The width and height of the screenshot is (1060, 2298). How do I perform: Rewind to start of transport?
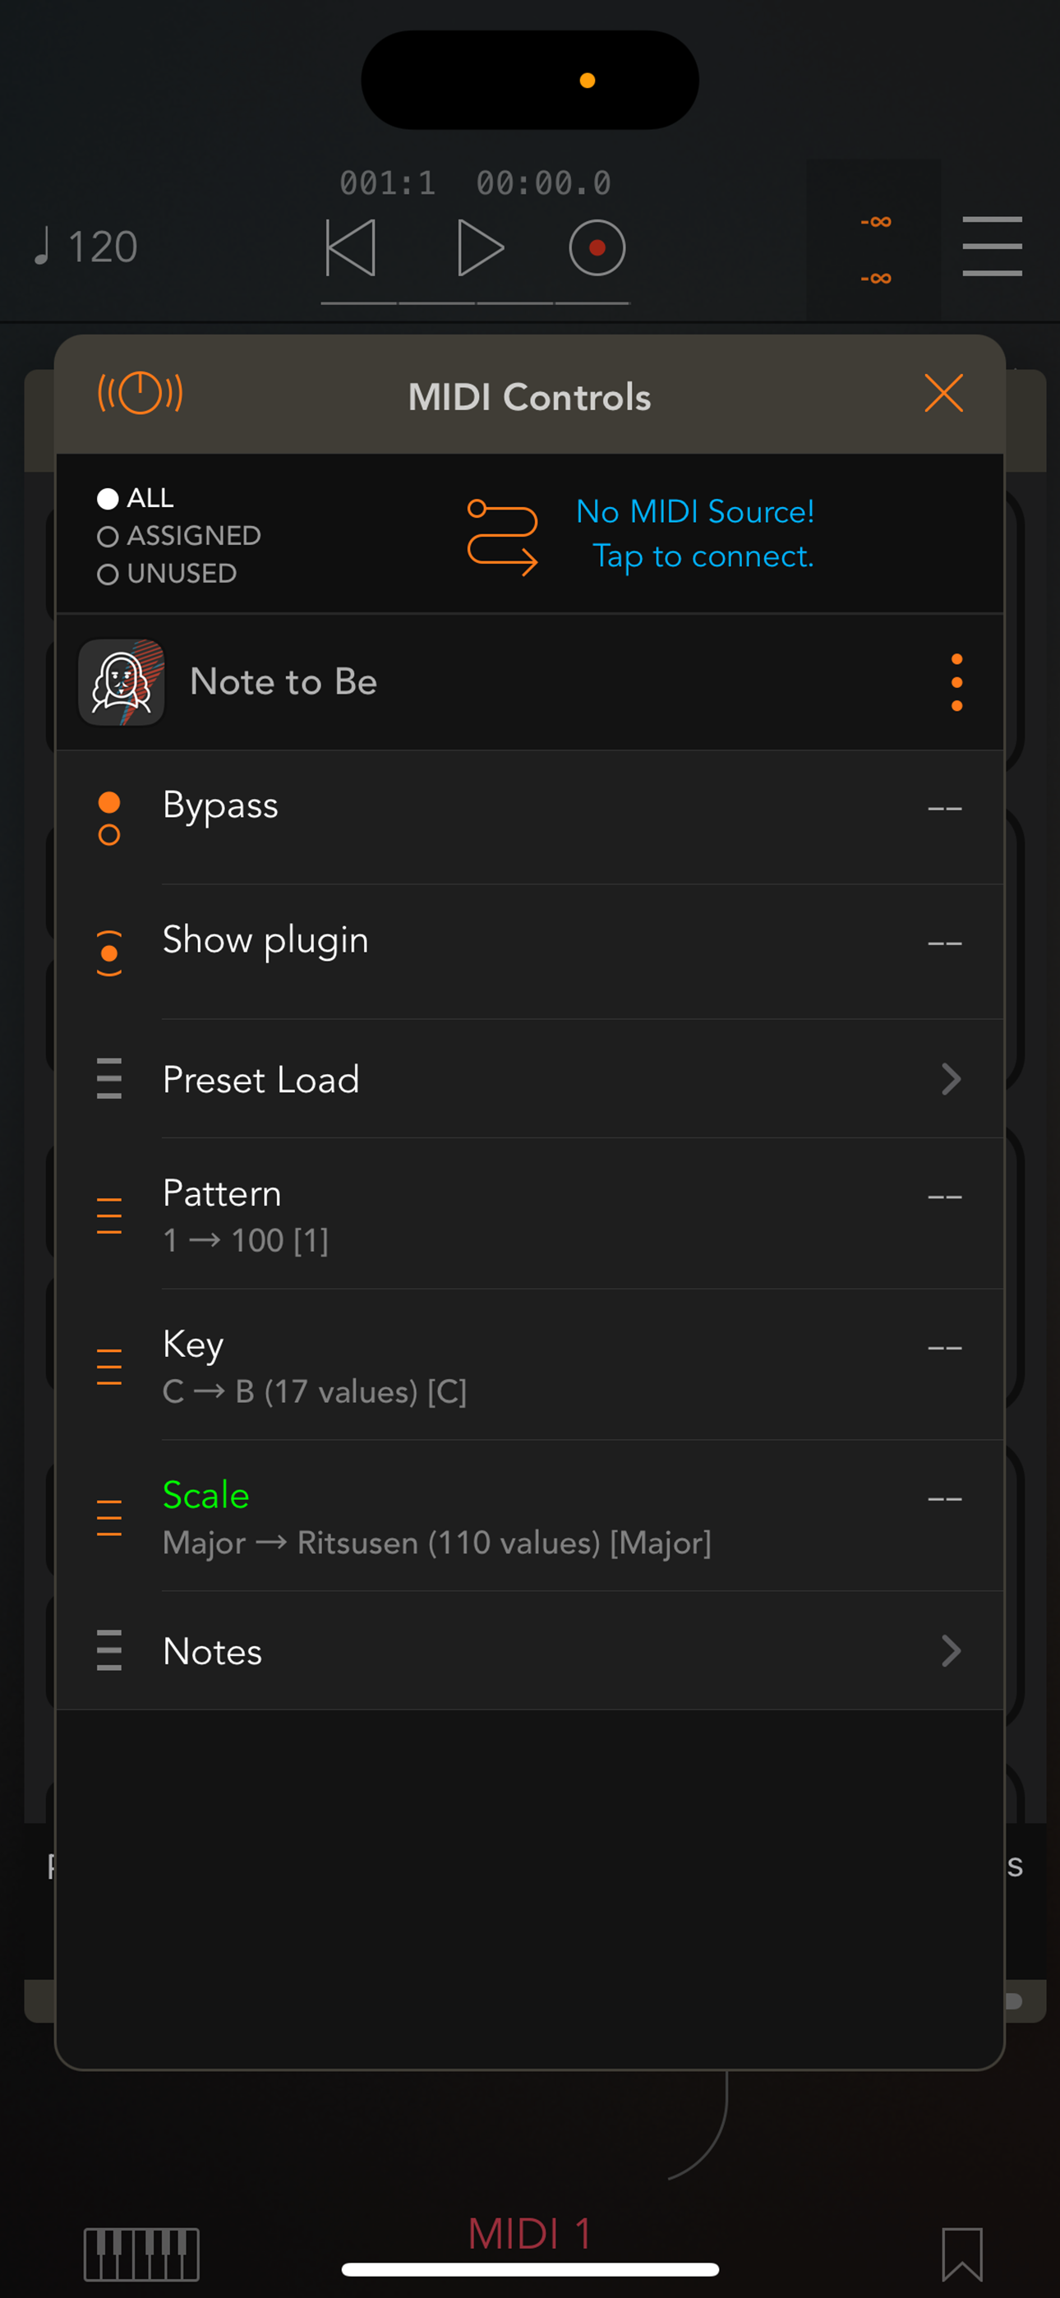point(351,247)
